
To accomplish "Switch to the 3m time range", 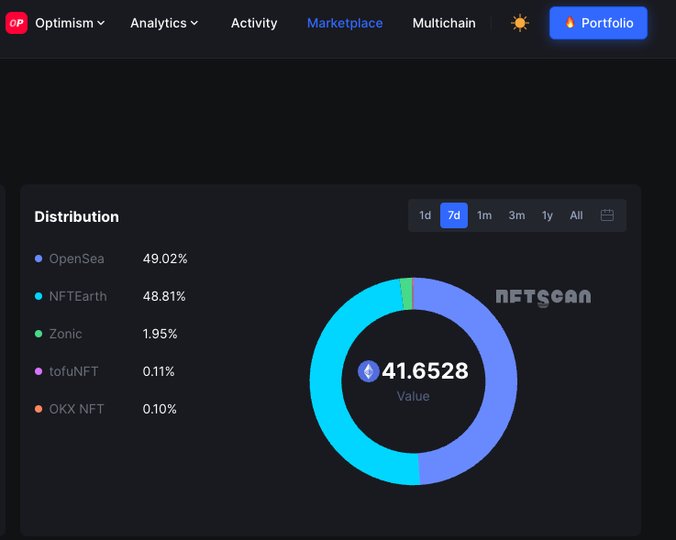I will pos(516,215).
